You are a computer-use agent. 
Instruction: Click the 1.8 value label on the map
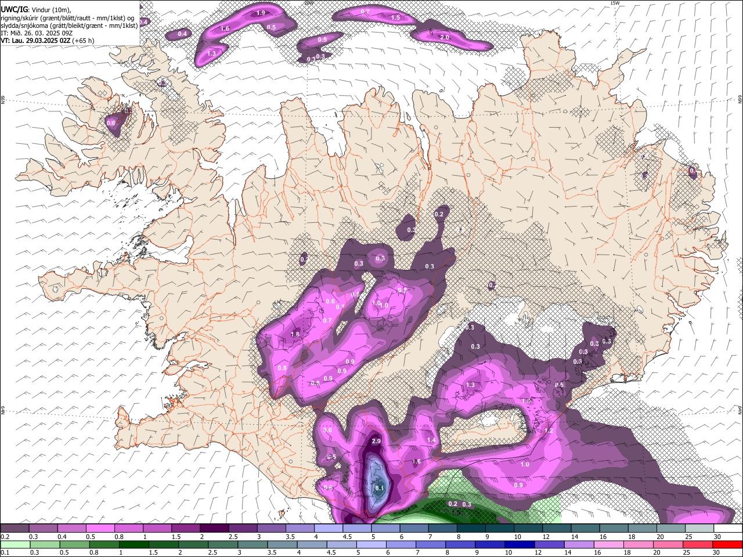[x=295, y=334]
